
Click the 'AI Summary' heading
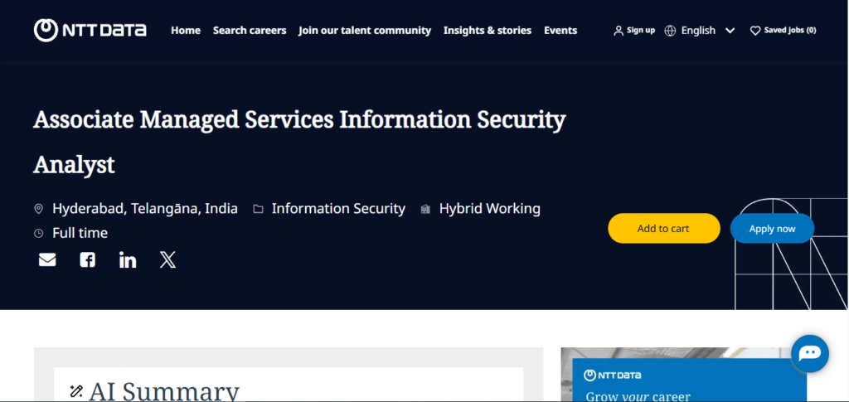point(164,390)
